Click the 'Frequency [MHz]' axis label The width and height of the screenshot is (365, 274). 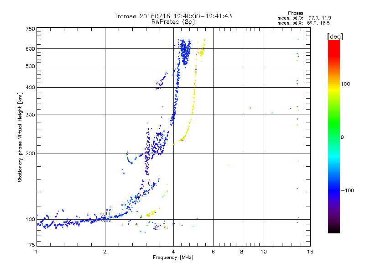click(x=173, y=258)
